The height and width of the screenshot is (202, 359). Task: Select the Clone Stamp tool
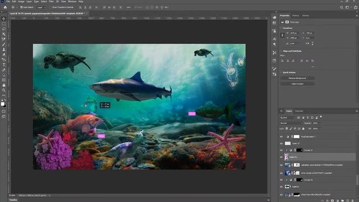4,49
